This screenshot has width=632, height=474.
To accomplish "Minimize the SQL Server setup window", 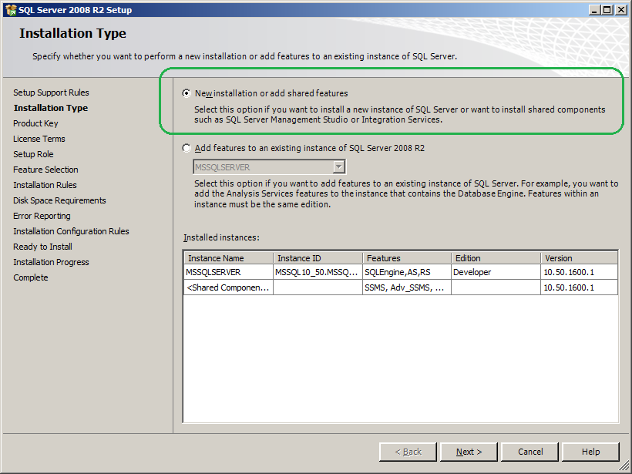I will tap(594, 10).
